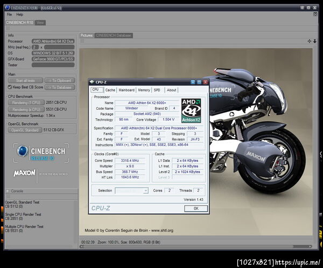Click the horizontal scrollbar under picture
Screen dimensions: 323x268
(196, 246)
